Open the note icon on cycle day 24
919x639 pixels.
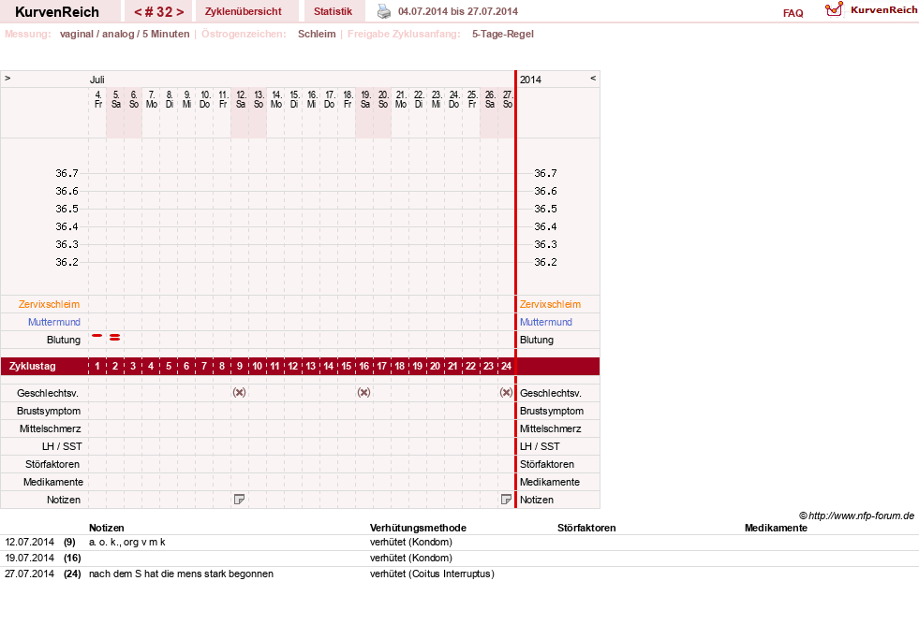pyautogui.click(x=507, y=500)
